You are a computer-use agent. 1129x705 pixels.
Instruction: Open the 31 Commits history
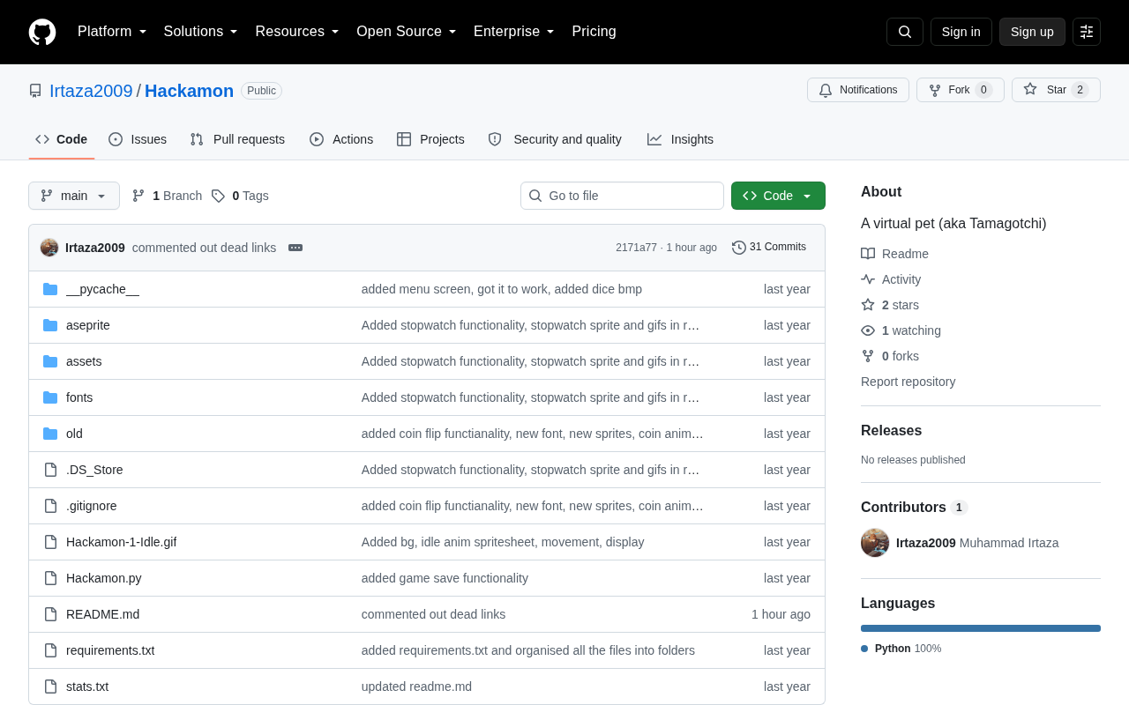[x=769, y=248]
